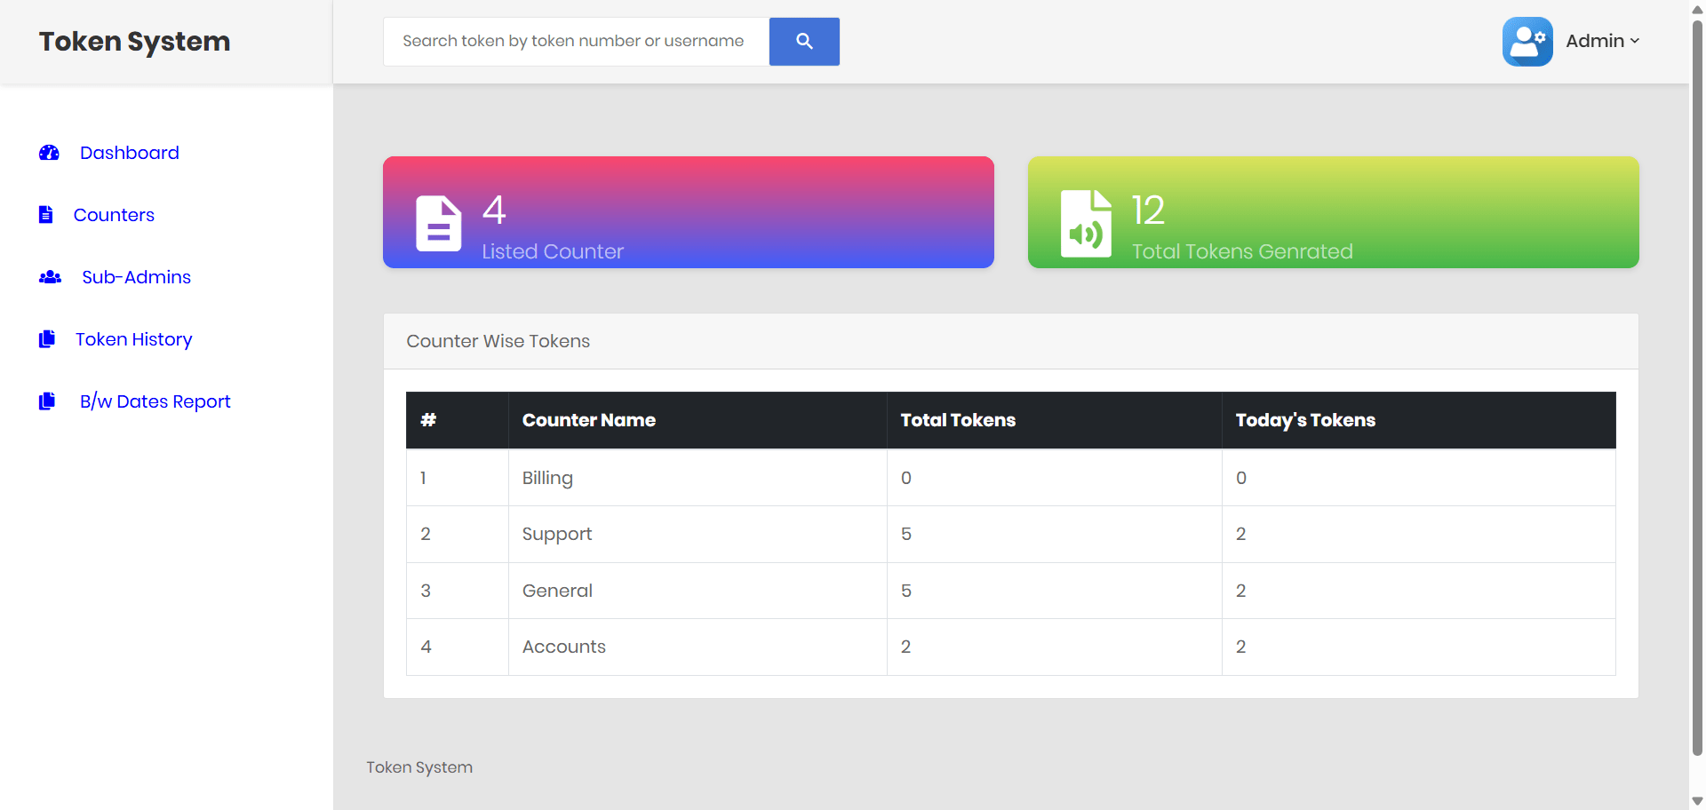Select the Listed Counter summary card
The width and height of the screenshot is (1706, 810).
[688, 211]
